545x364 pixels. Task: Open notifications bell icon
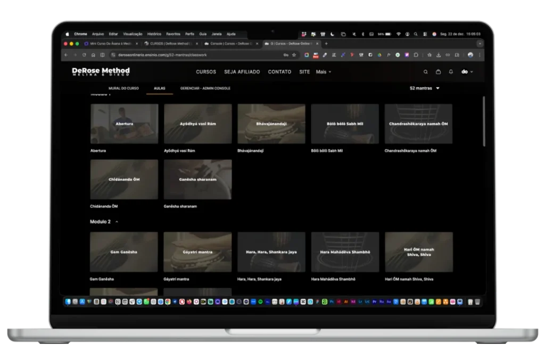pyautogui.click(x=451, y=72)
